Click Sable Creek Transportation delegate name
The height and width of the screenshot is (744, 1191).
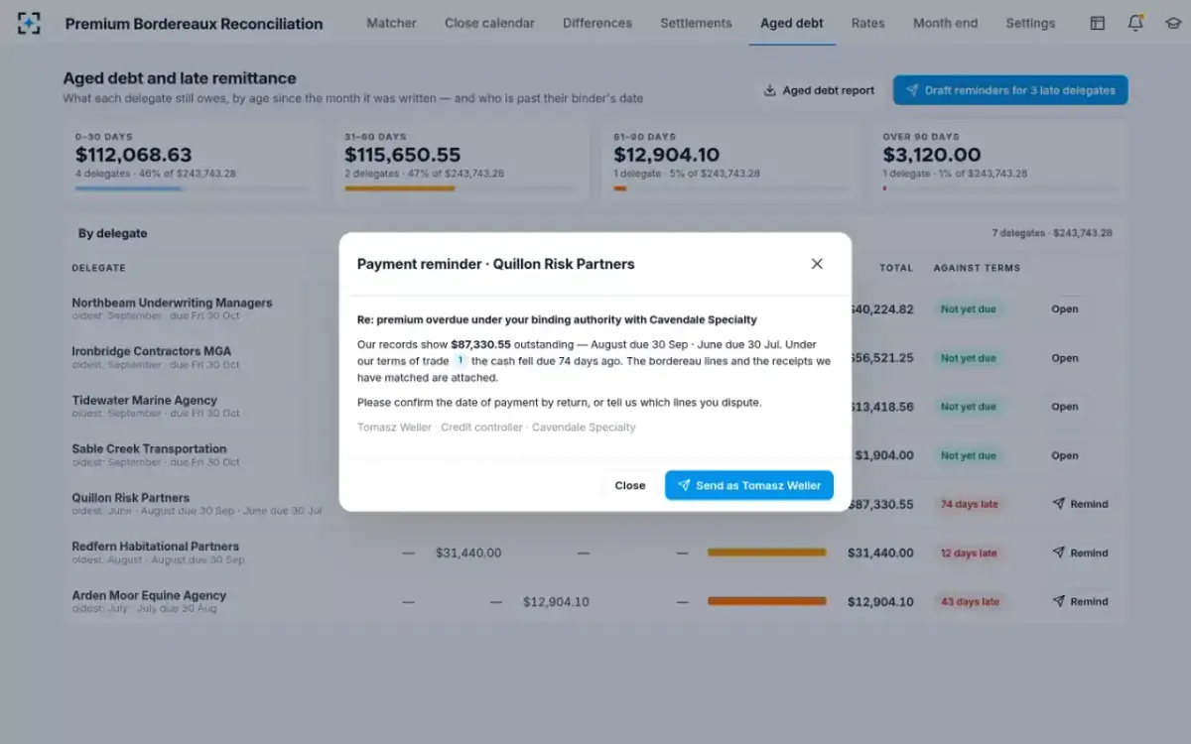[149, 448]
